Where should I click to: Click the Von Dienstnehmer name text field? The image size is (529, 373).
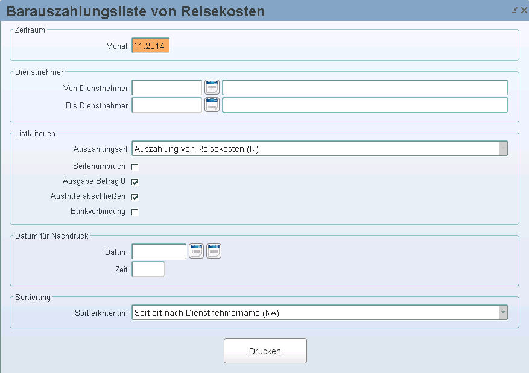tap(365, 87)
